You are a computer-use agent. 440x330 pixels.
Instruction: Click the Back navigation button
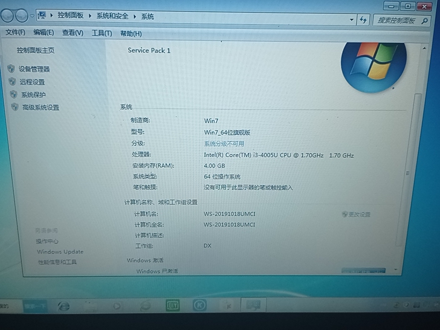point(7,16)
